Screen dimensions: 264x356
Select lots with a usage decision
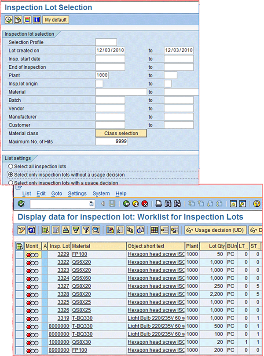[x=11, y=182]
